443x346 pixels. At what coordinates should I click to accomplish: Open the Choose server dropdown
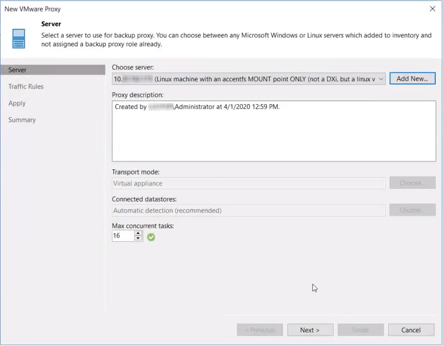tap(249, 79)
